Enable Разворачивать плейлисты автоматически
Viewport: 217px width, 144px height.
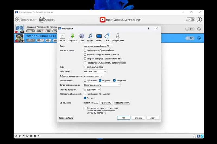(85, 63)
